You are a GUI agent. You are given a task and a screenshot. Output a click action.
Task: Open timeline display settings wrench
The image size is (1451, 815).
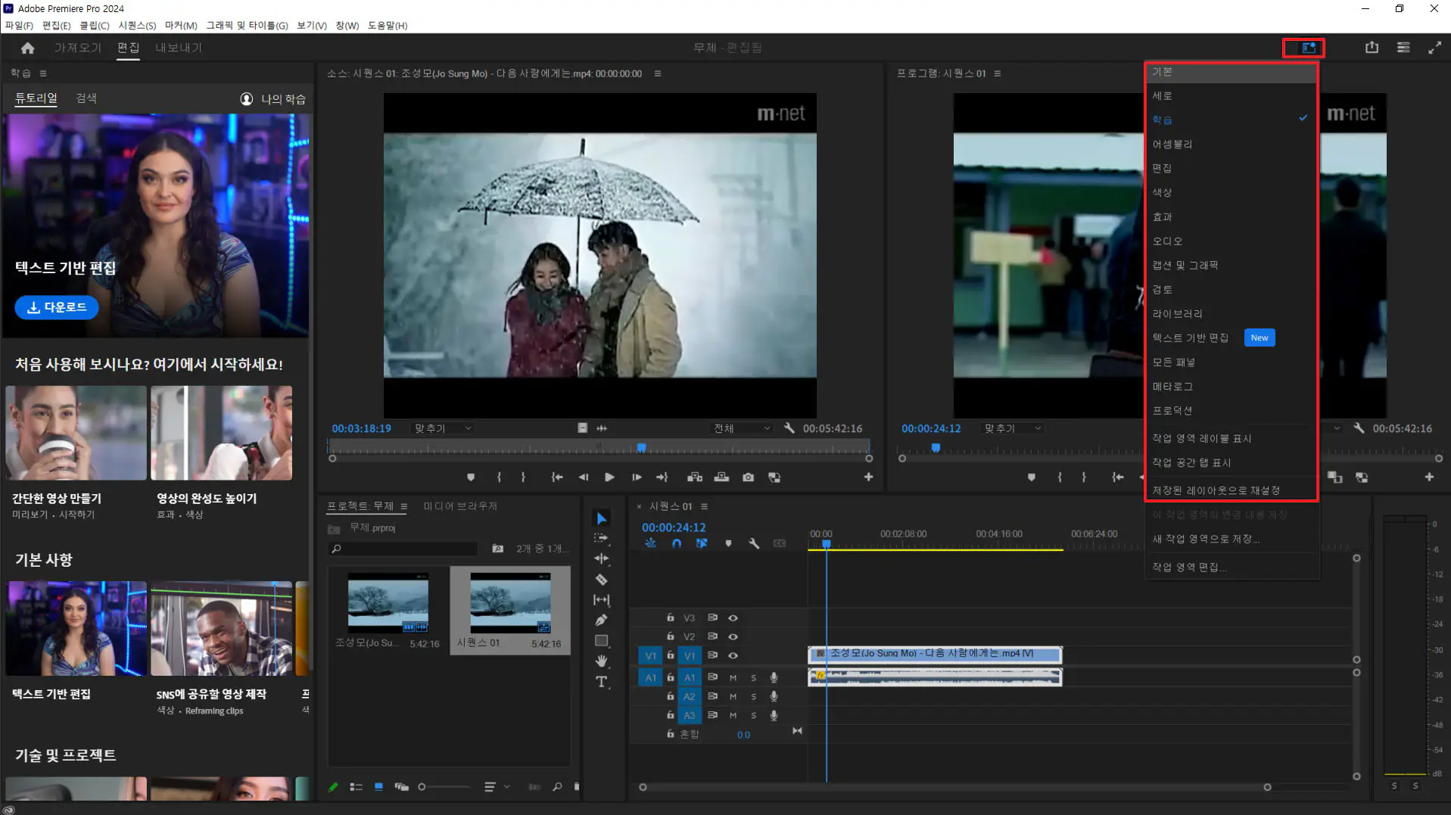pyautogui.click(x=754, y=543)
